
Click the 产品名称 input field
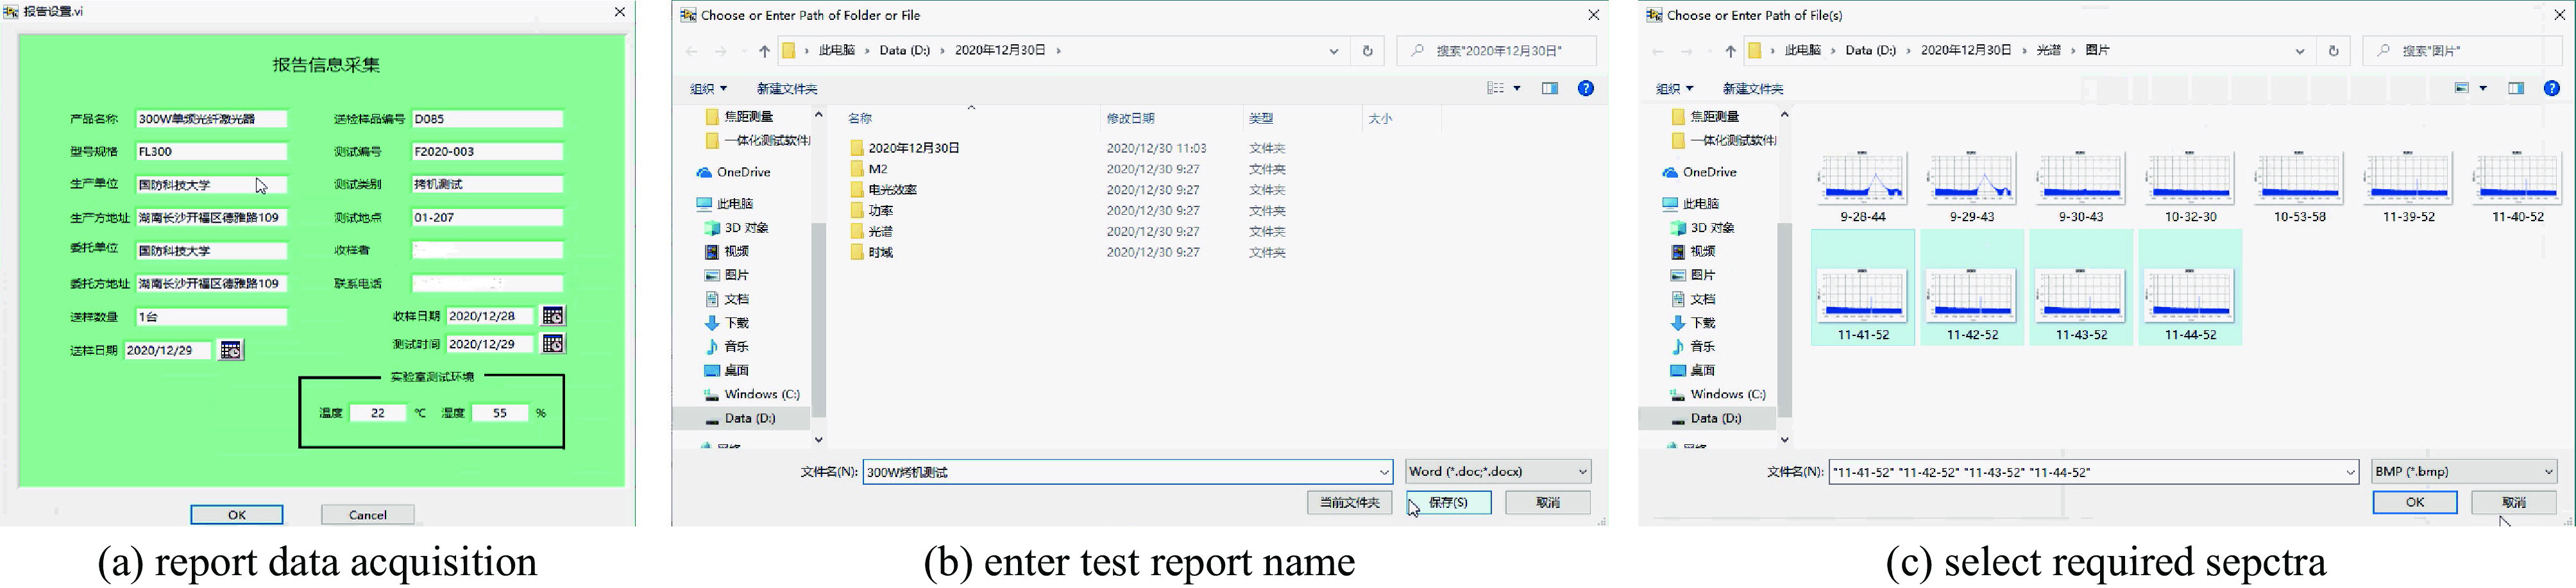coord(211,119)
